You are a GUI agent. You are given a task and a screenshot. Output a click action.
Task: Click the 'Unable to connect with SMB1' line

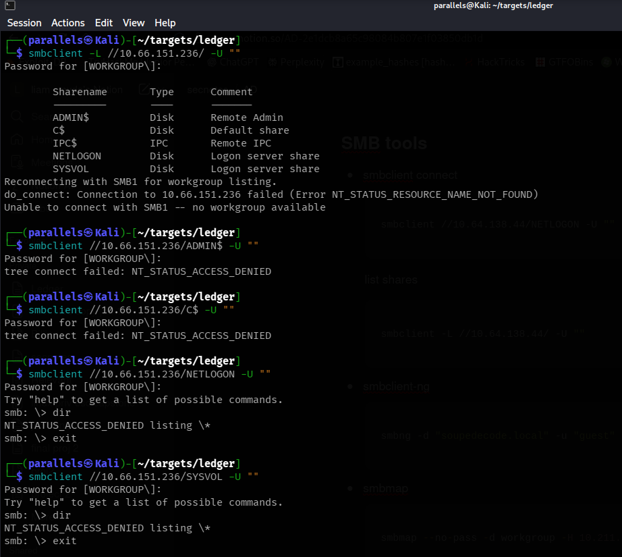[165, 207]
